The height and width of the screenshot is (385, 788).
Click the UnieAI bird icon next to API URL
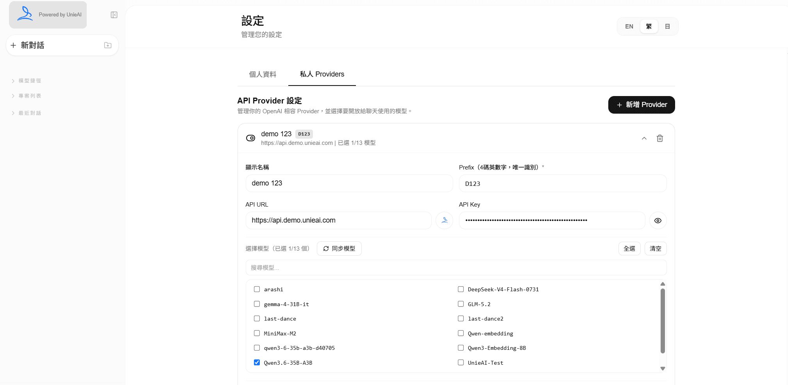(x=444, y=220)
